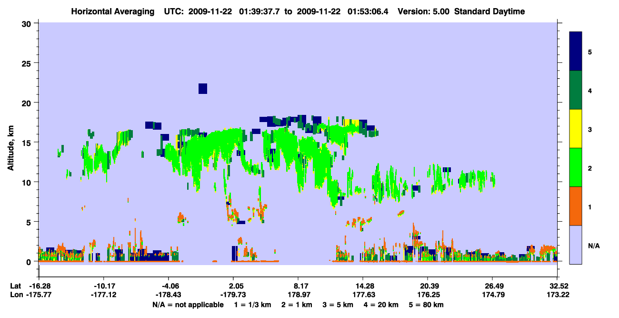
Task: Click the '4 = 20 km' key text
Action: tap(382, 305)
